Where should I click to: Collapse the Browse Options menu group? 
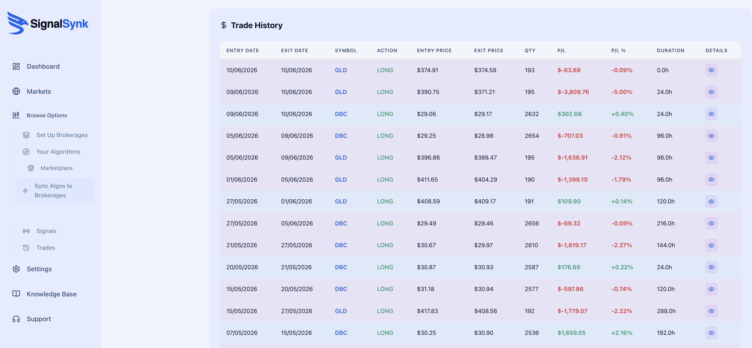(47, 115)
